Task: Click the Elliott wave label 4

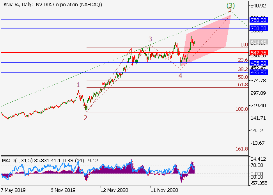Action: tap(180, 76)
